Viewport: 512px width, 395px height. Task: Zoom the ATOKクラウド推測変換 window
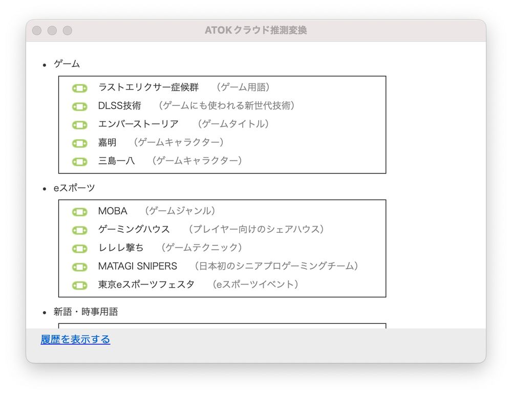pos(68,30)
